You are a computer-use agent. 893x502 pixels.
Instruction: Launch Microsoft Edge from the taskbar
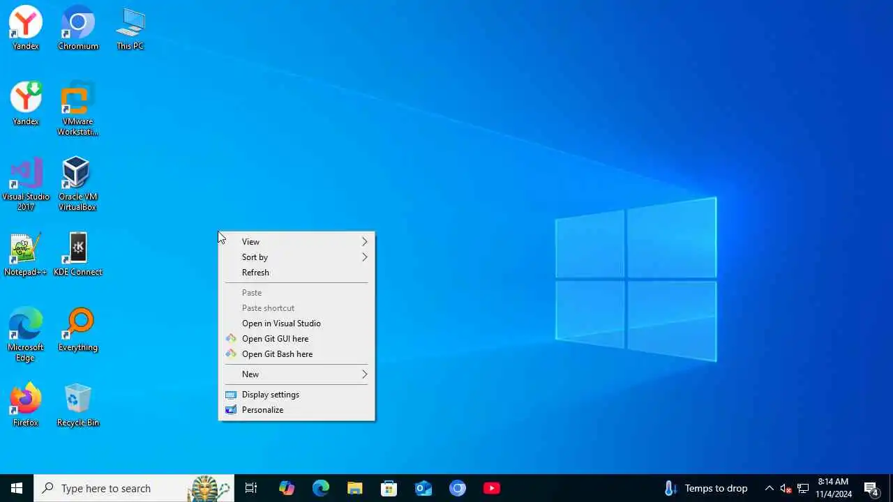[321, 488]
